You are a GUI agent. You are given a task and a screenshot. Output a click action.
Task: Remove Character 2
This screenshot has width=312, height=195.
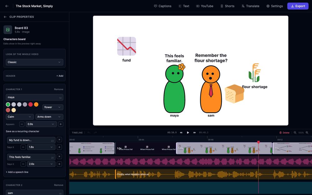[x=59, y=185]
